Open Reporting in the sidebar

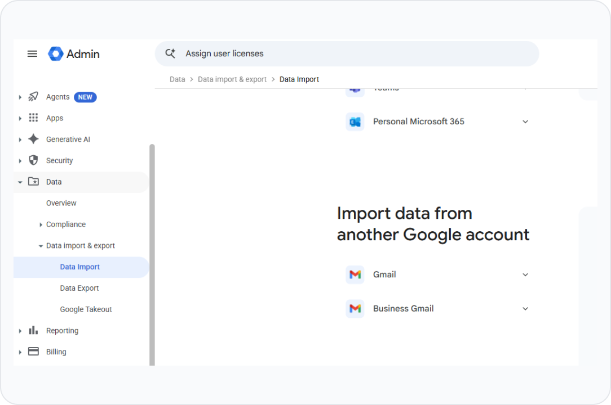[x=62, y=331]
